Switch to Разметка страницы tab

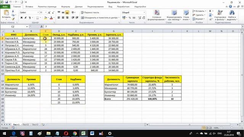pyautogui.click(x=47, y=7)
